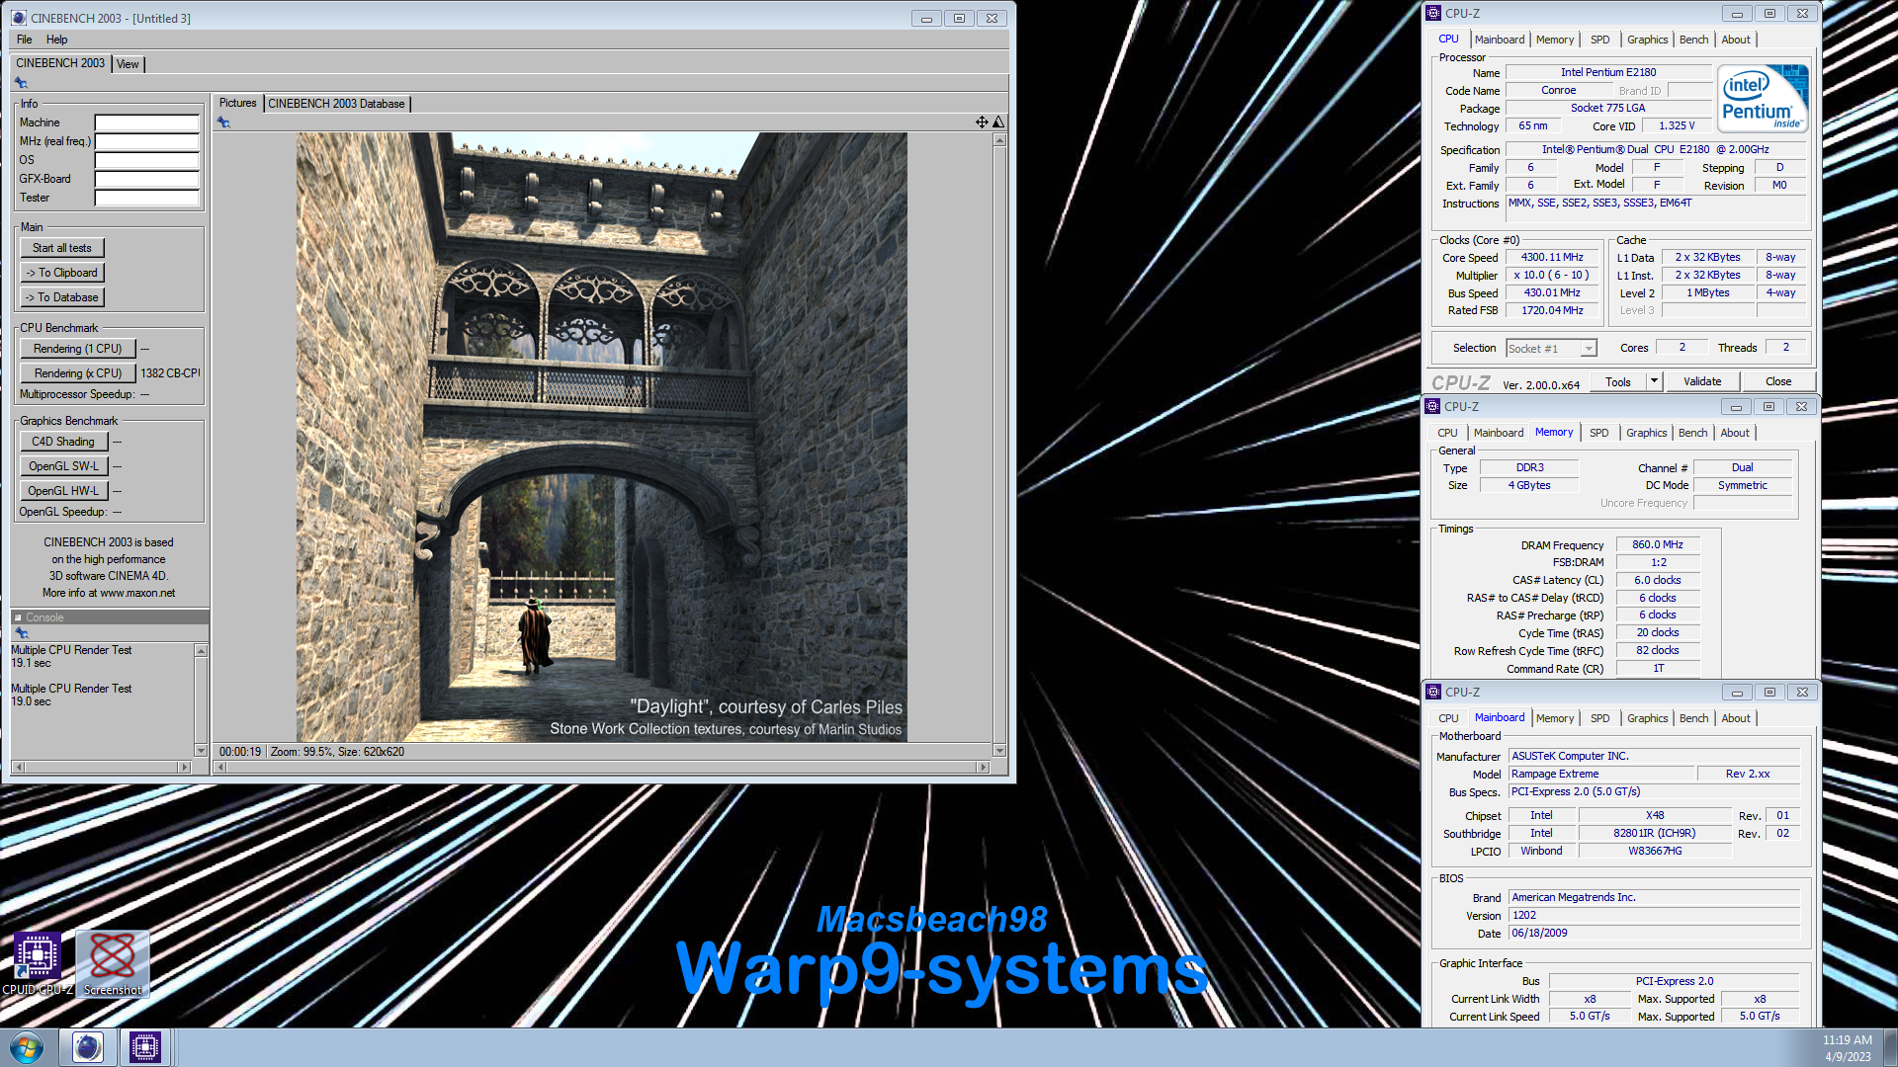1898x1067 pixels.
Task: Run the Rendering (x CPU) benchmark
Action: point(77,373)
